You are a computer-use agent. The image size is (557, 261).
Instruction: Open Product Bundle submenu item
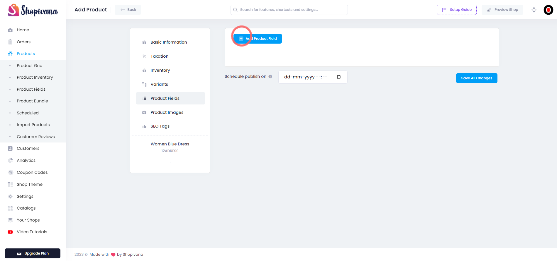coord(32,101)
